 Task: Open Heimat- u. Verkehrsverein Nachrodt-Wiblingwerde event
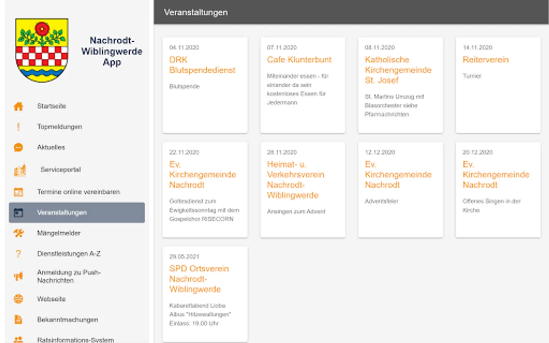pos(295,180)
